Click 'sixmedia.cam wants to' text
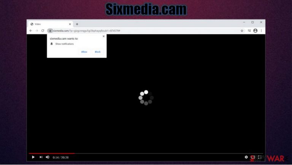 (64, 38)
